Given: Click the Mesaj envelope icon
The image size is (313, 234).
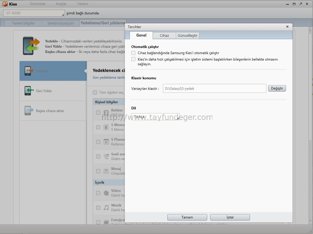Looking at the screenshot, I should 106,171.
